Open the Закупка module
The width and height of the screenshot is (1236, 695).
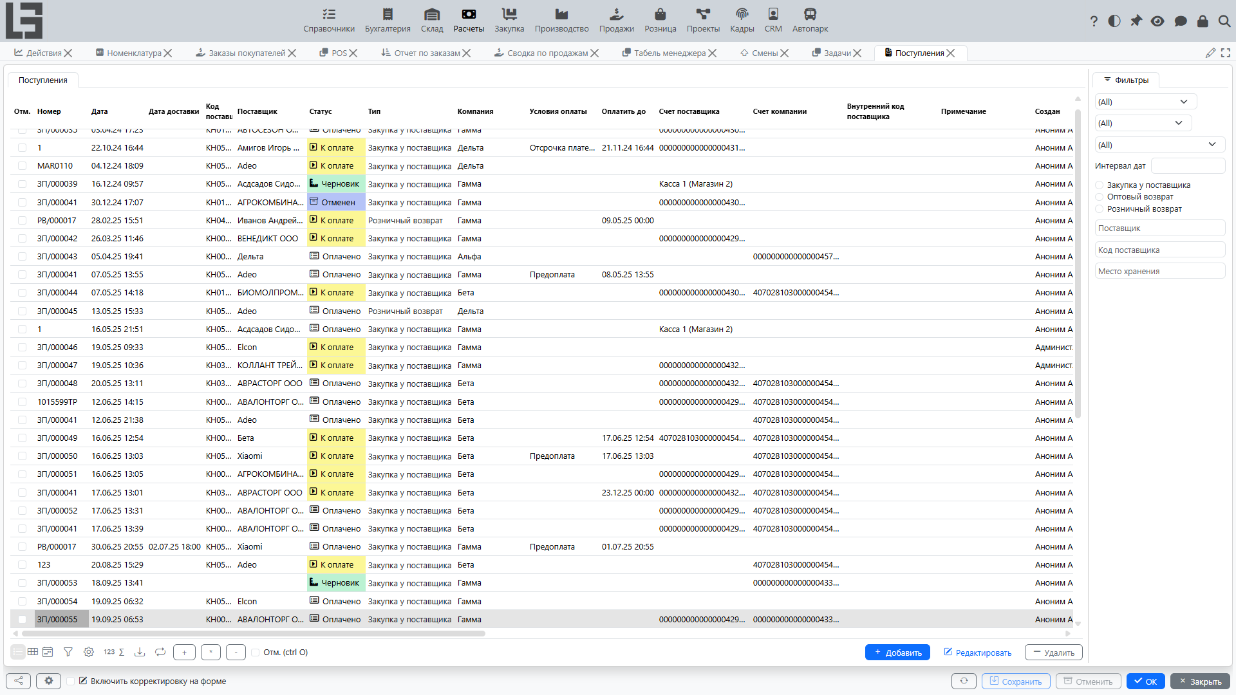pyautogui.click(x=509, y=21)
